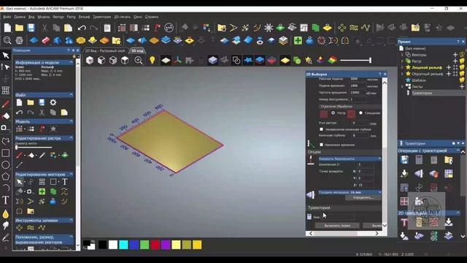Open the Справка menu

pyautogui.click(x=151, y=17)
